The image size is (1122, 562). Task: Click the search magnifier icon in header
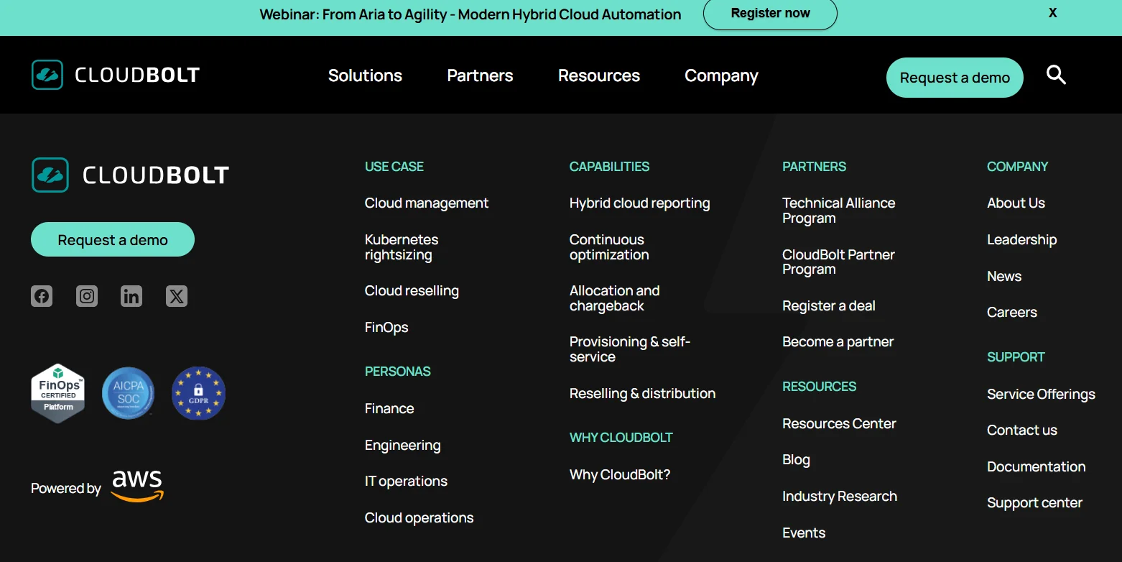[x=1055, y=75]
